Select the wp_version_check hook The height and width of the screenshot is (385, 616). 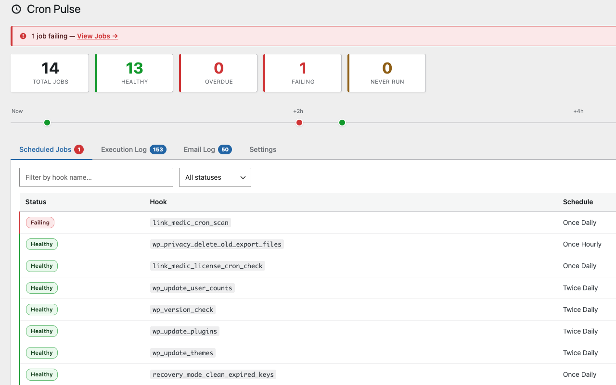183,310
